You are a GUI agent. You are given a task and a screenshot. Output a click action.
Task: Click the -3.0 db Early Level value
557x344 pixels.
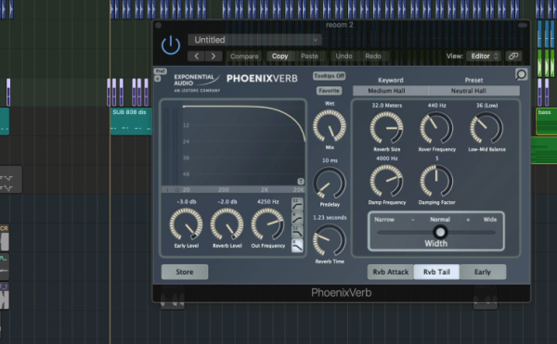[187, 201]
